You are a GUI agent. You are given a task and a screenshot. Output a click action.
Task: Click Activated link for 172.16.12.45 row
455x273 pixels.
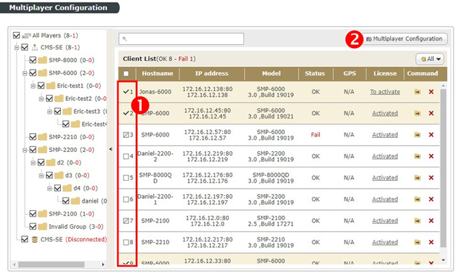pos(385,114)
